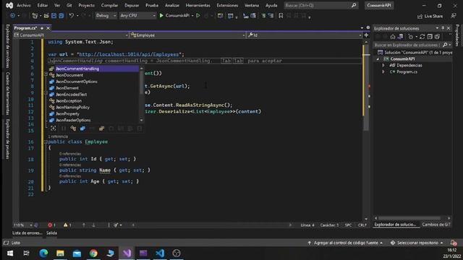Go to next issue with the down arrow
463x260 pixels.
click(x=93, y=225)
